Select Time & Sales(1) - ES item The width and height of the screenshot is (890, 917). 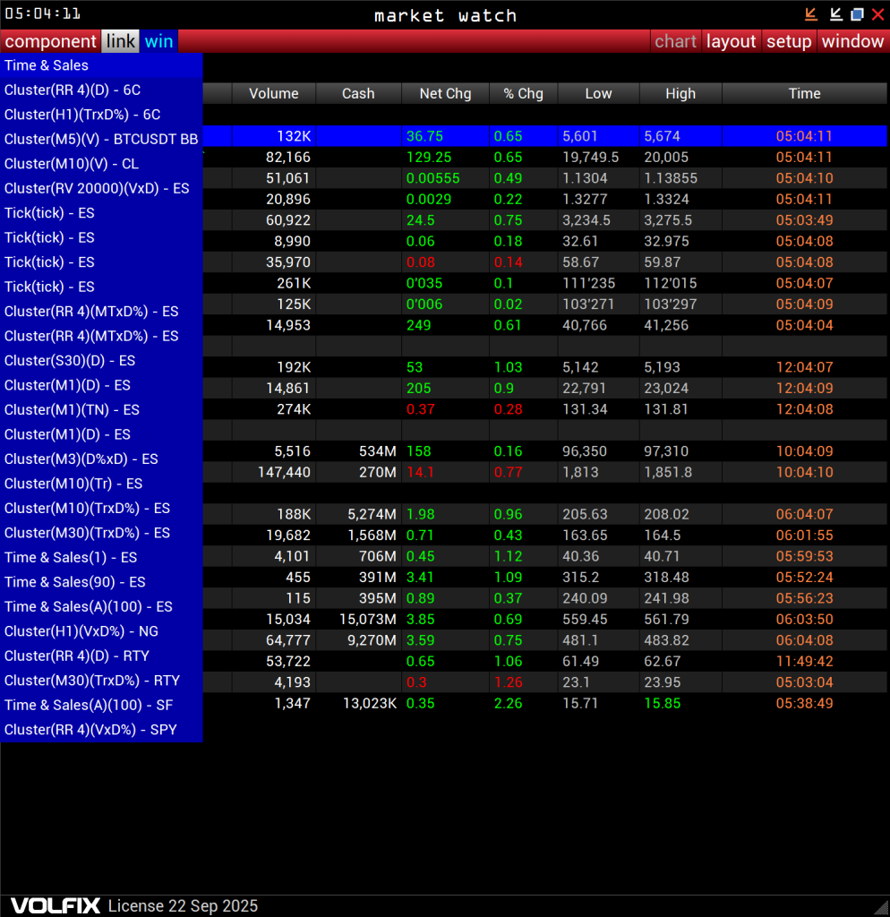coord(101,557)
